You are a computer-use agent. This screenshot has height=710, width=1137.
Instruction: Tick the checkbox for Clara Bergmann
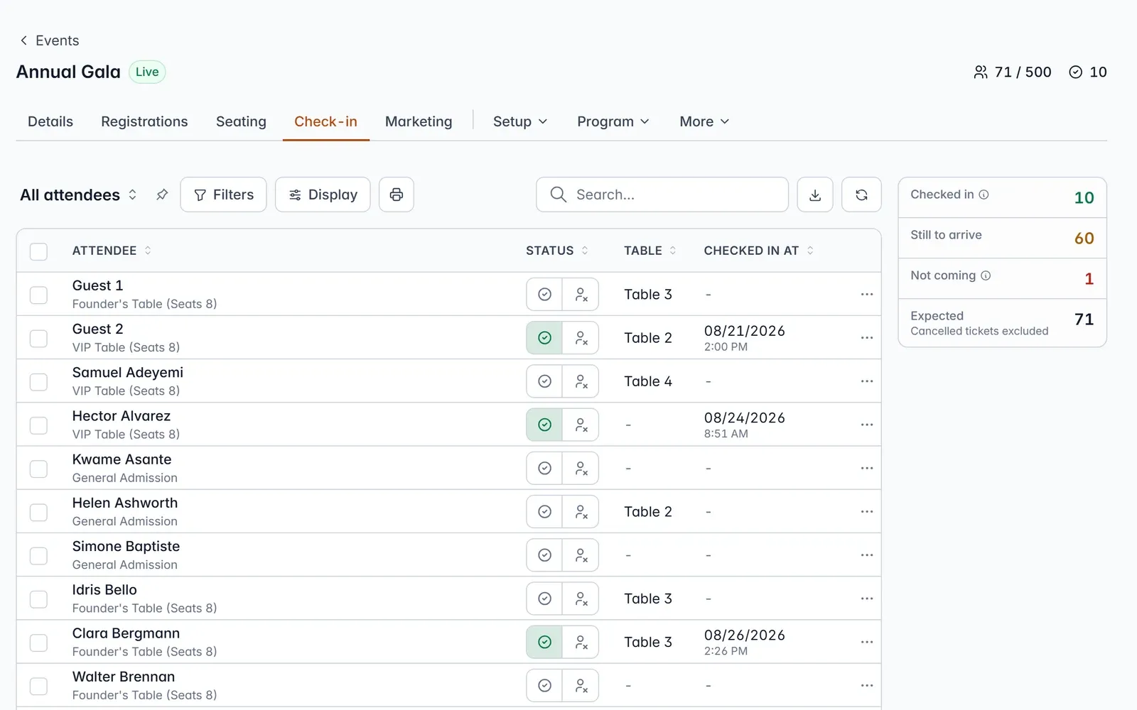[x=38, y=643]
